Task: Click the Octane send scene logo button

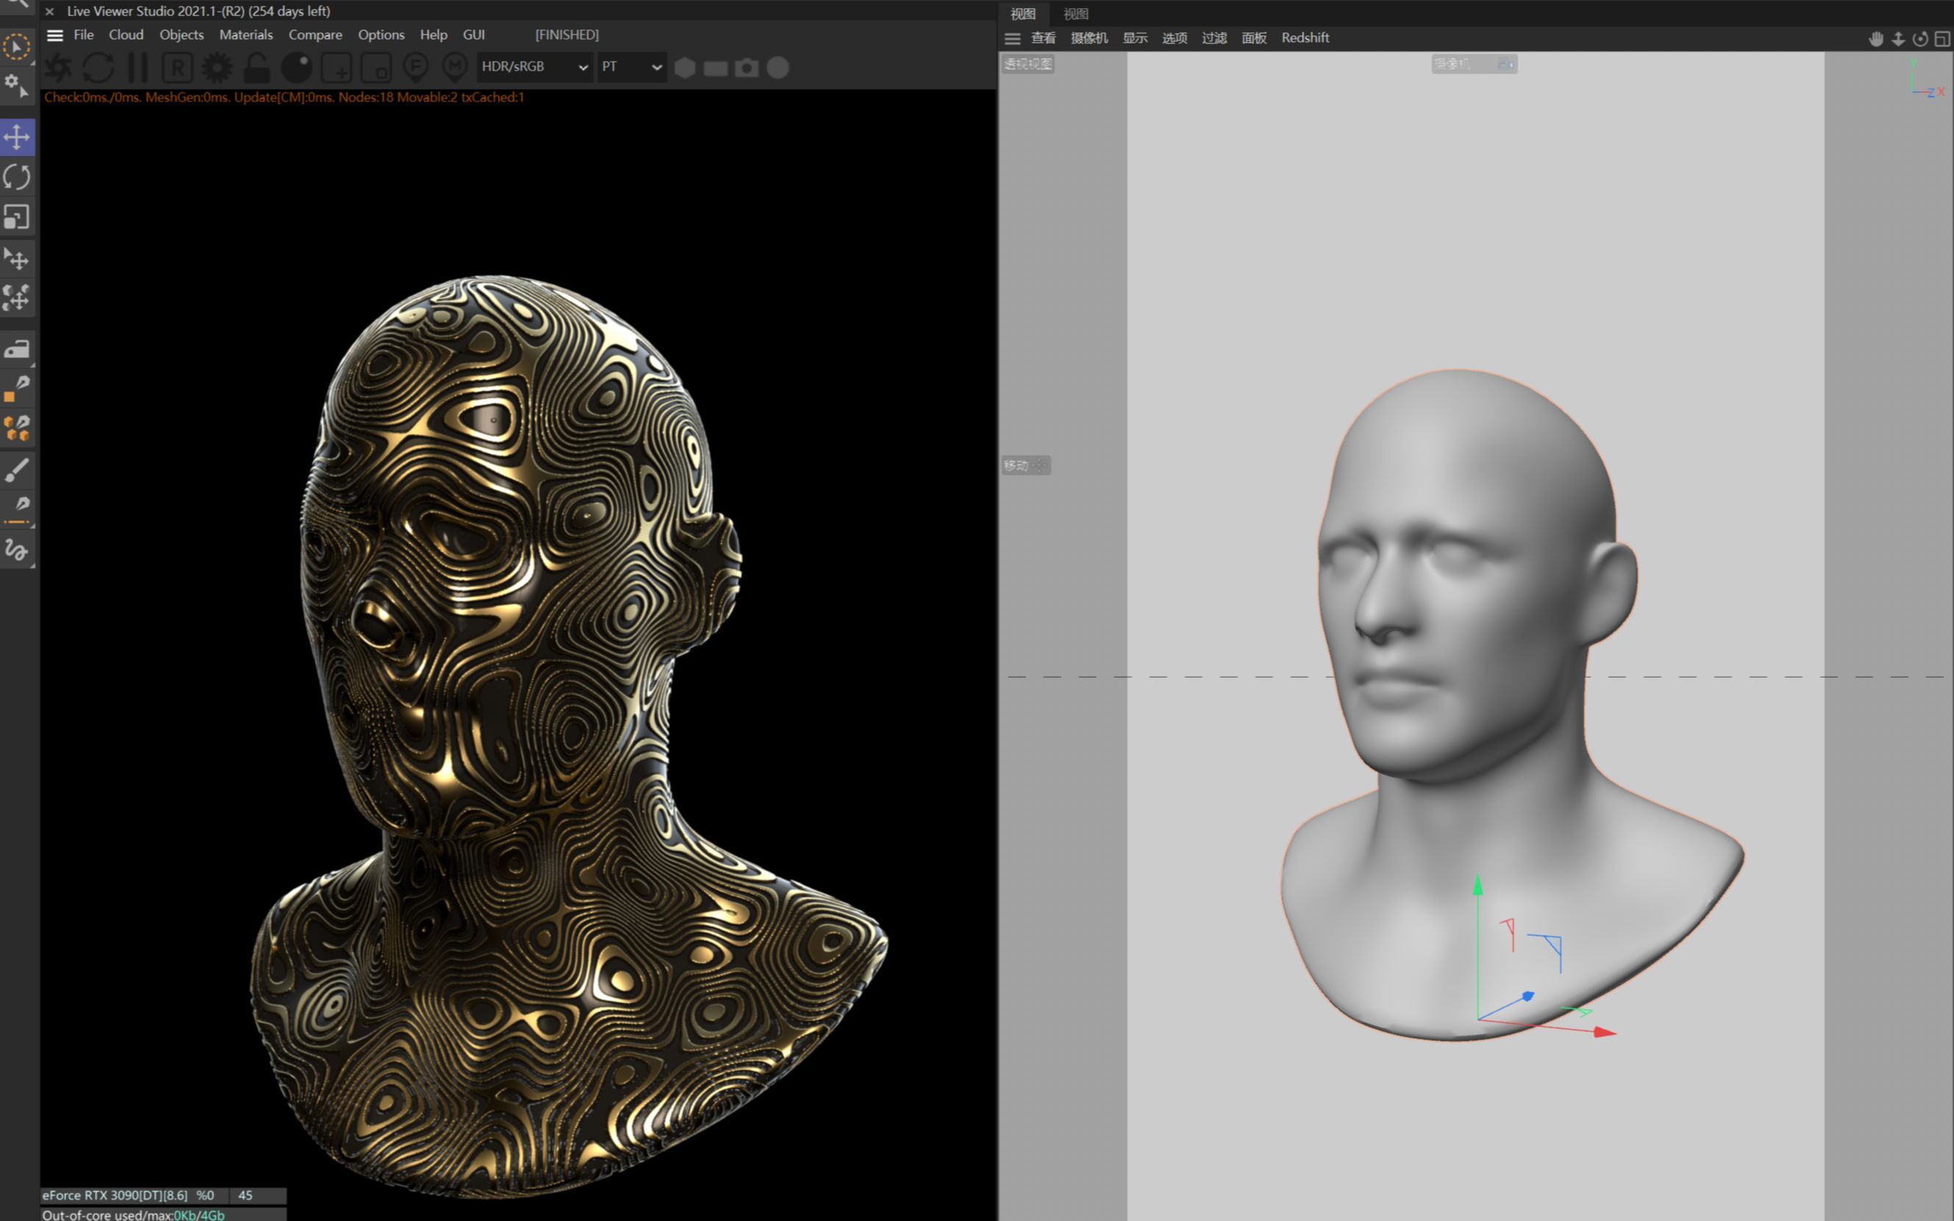Action: point(57,68)
